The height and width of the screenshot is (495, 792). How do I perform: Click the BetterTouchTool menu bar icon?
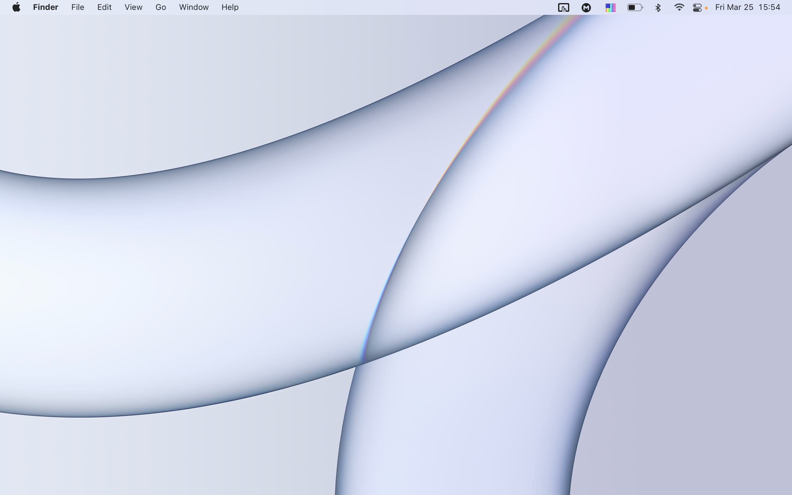click(x=563, y=7)
